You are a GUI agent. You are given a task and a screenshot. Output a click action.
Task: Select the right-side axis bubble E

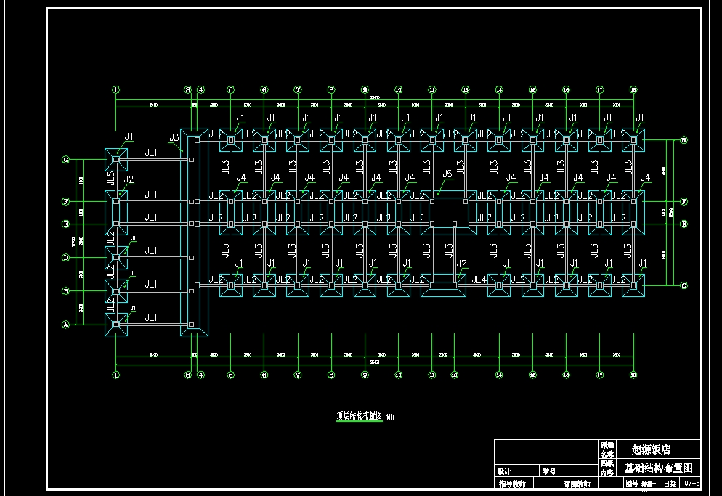click(x=684, y=224)
